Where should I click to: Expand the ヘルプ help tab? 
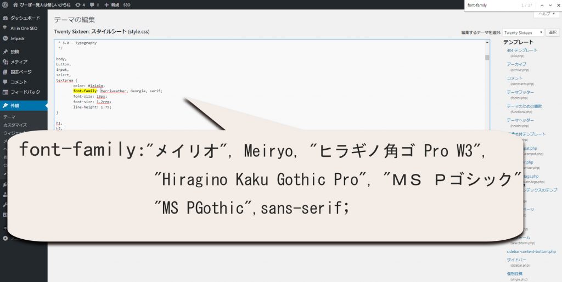[547, 14]
